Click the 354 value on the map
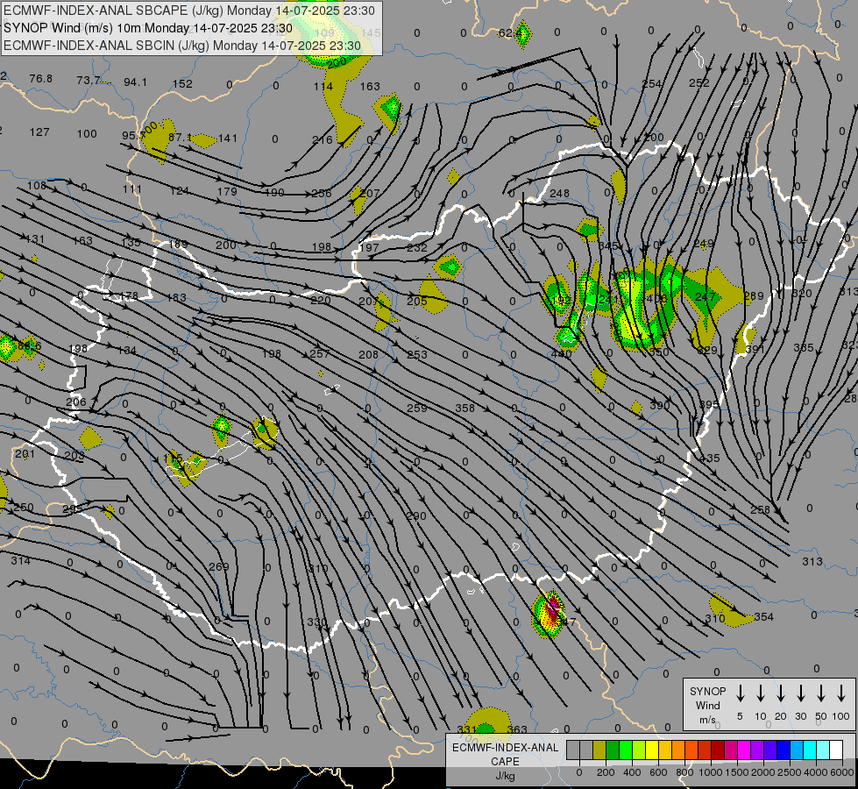This screenshot has height=789, width=858. click(x=764, y=617)
